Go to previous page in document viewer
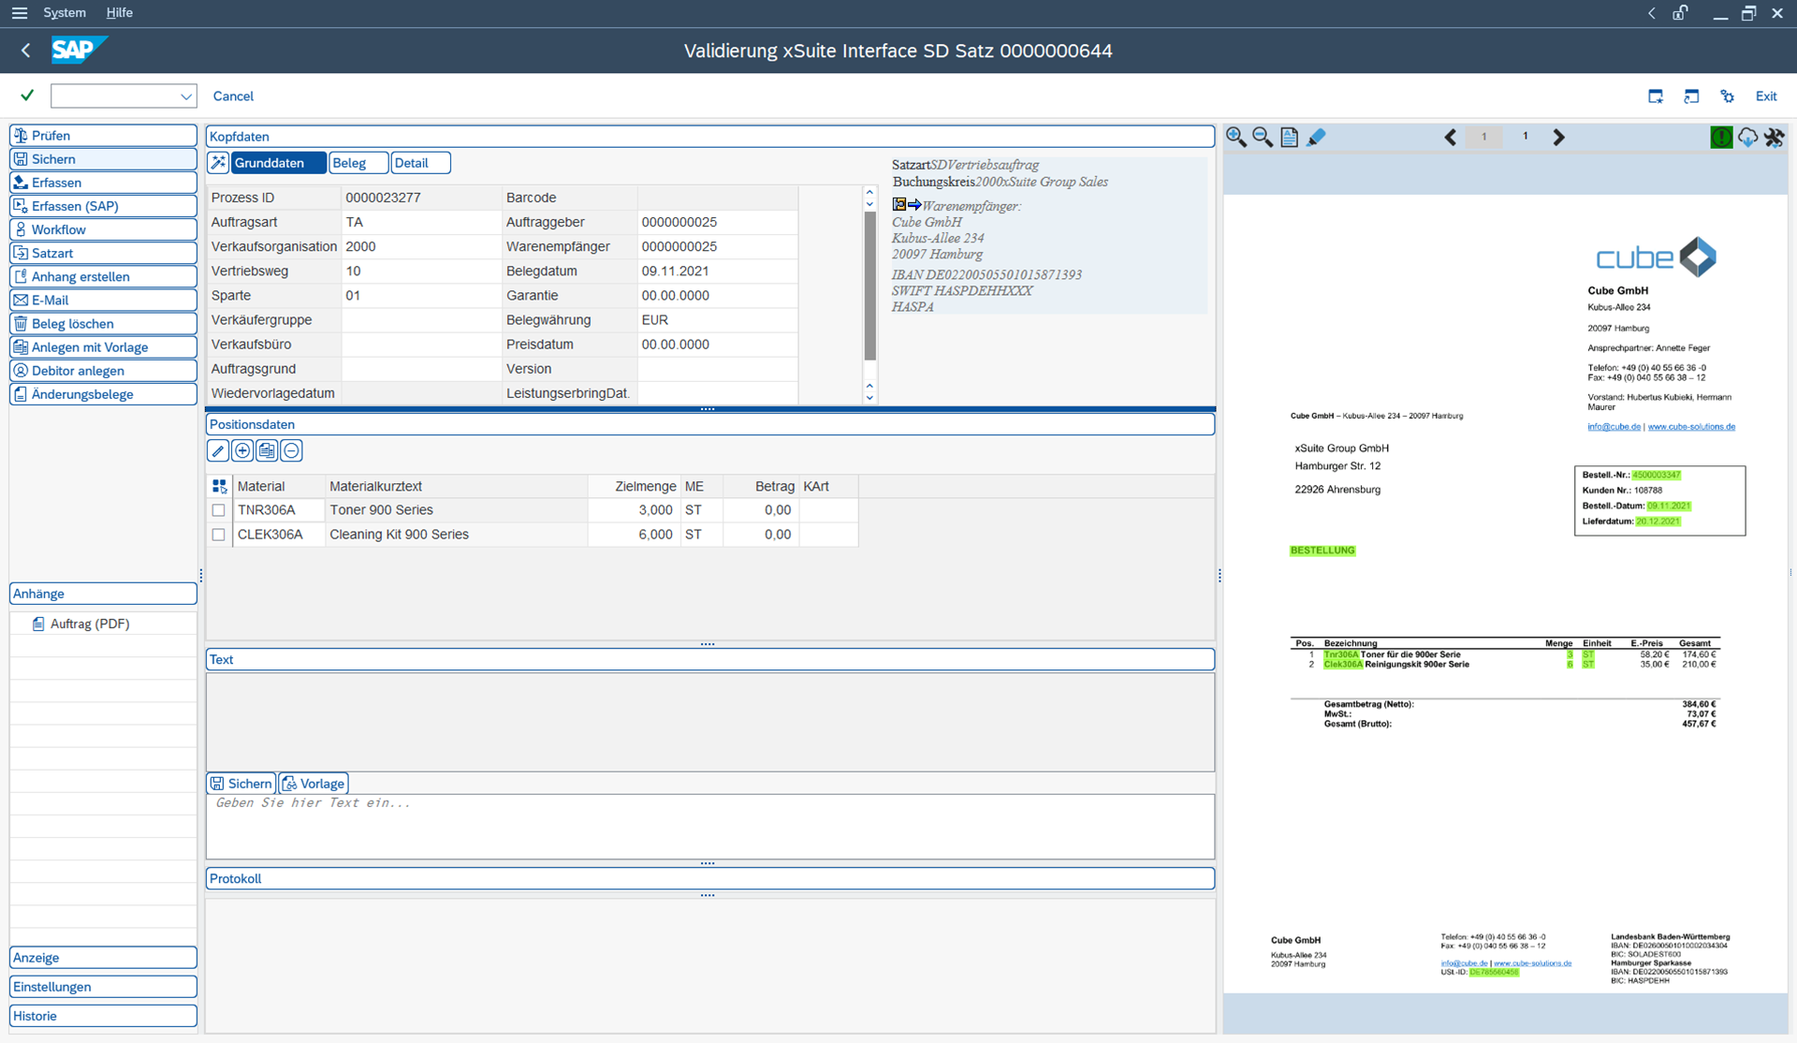 (x=1450, y=138)
